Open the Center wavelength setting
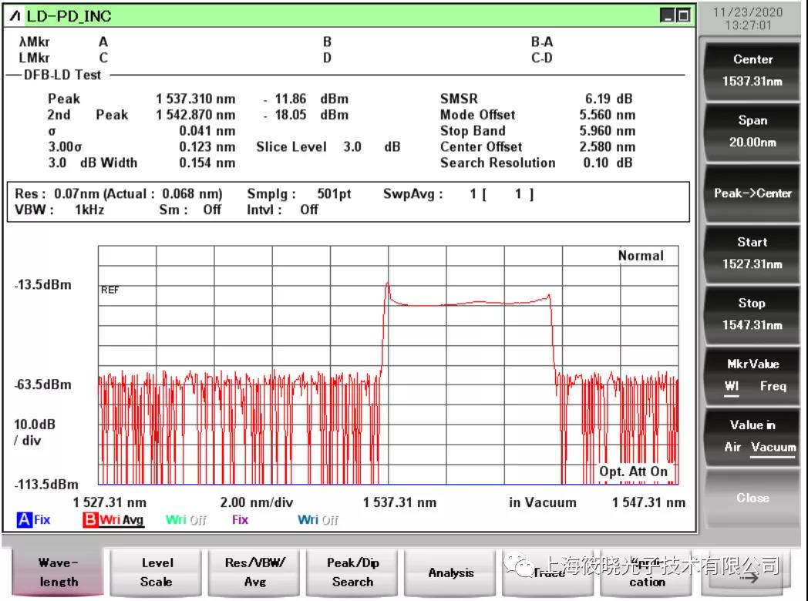The height and width of the screenshot is (601, 808). [752, 70]
